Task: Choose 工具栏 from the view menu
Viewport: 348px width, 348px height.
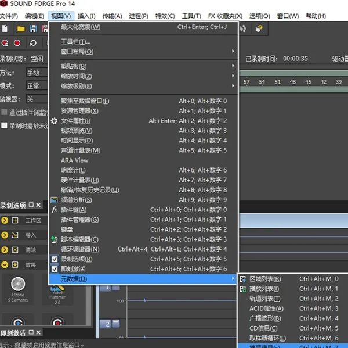Action: [143, 42]
